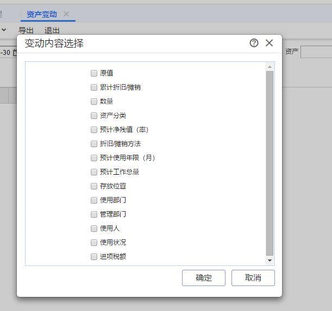
Task: Tick the 累计折旧/摊销 checkbox
Action: (x=94, y=87)
